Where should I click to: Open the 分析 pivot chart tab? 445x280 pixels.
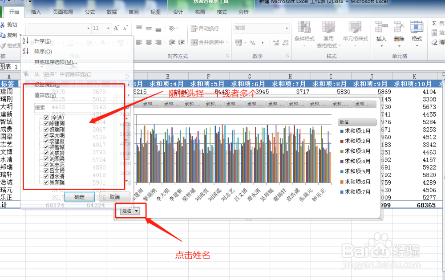coord(243,12)
